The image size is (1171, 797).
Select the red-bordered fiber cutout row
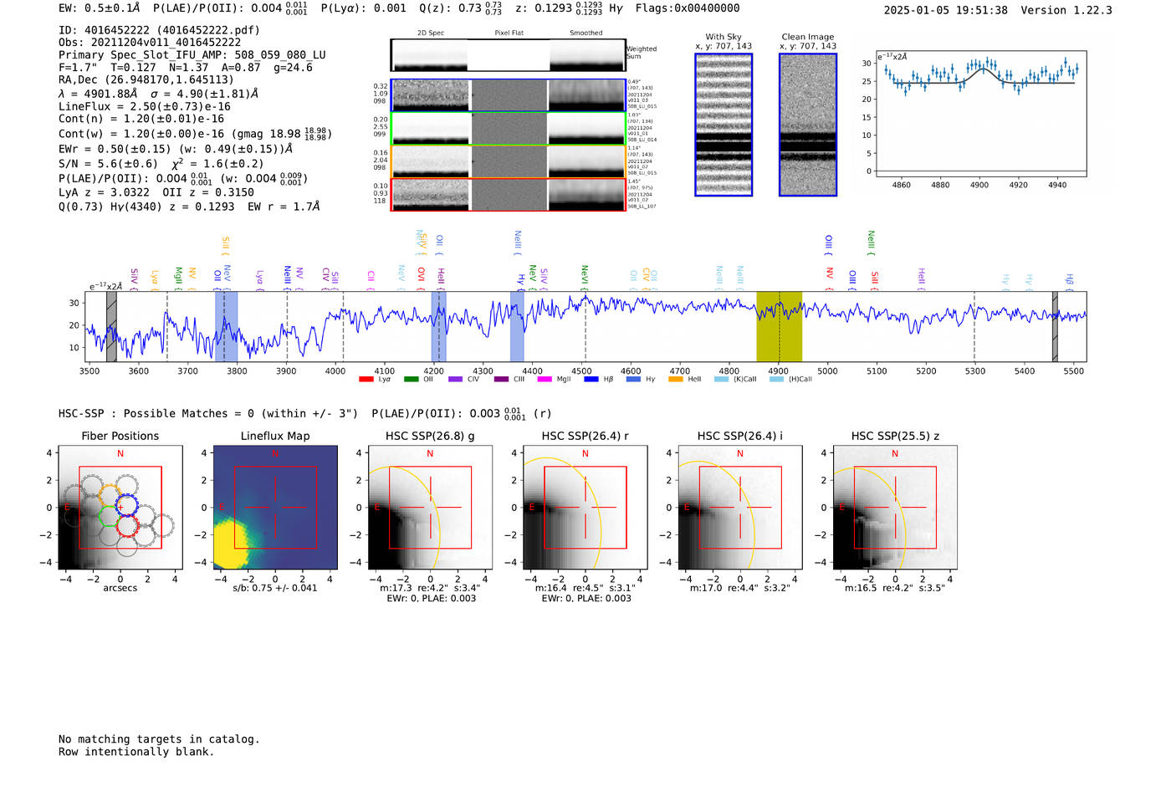coord(508,194)
